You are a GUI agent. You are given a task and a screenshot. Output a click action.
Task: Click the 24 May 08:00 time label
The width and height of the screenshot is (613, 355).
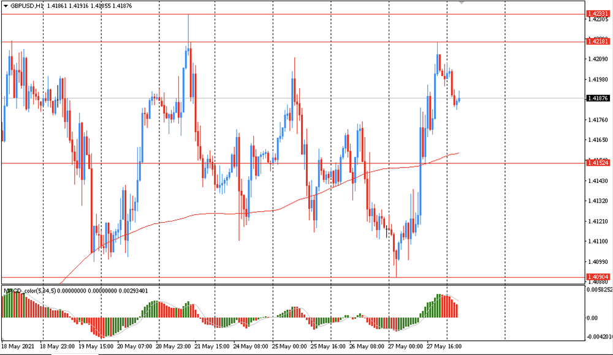point(250,346)
